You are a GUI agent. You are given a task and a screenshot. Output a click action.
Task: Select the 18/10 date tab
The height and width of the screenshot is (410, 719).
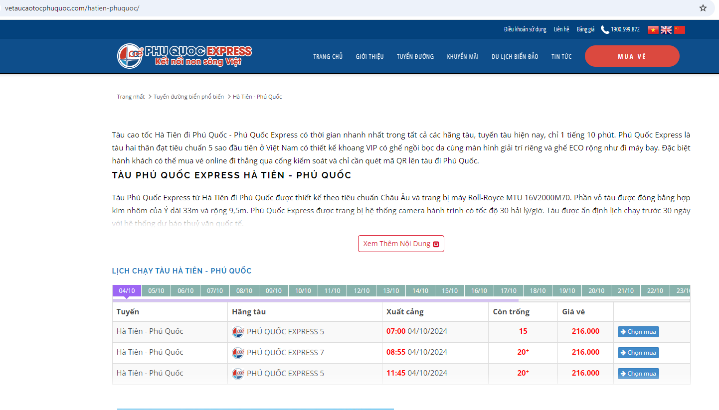coord(539,291)
